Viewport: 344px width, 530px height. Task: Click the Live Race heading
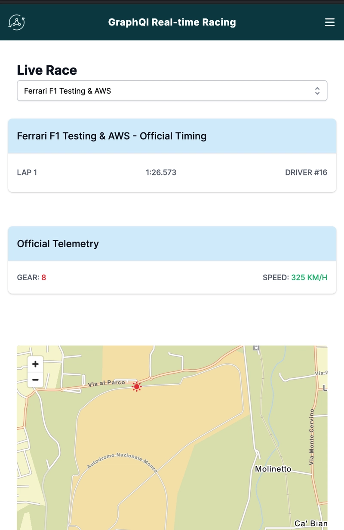coord(47,70)
